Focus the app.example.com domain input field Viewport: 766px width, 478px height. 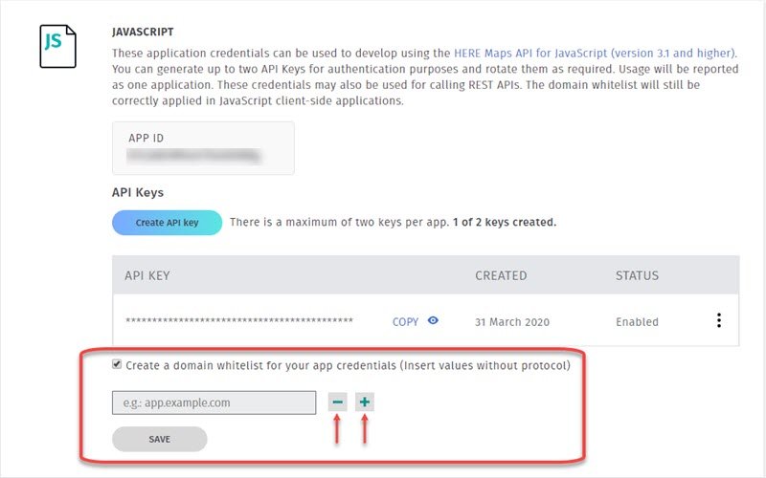tap(214, 402)
